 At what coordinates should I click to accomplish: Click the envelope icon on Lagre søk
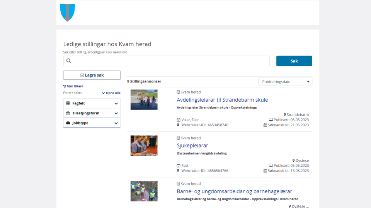tap(82, 75)
